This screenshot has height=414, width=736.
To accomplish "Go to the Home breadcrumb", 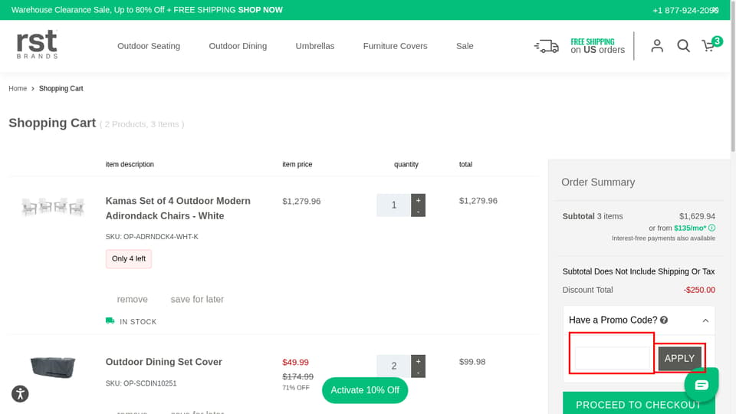I will click(x=18, y=88).
